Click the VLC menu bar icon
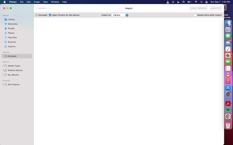This screenshot has width=233, height=145. [168, 2]
